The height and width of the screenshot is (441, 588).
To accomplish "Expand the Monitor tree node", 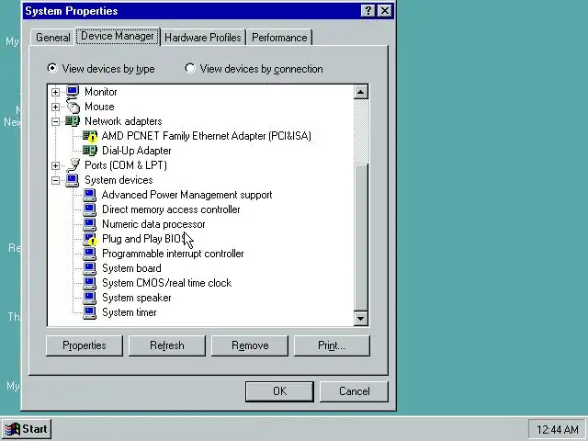I will pyautogui.click(x=55, y=92).
